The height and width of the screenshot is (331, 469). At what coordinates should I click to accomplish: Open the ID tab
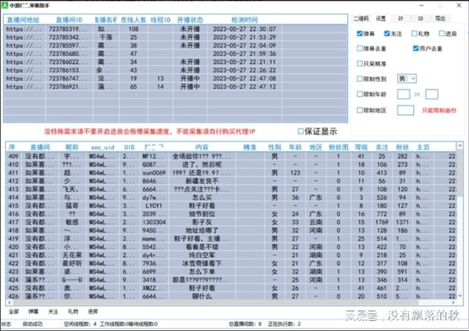[420, 18]
